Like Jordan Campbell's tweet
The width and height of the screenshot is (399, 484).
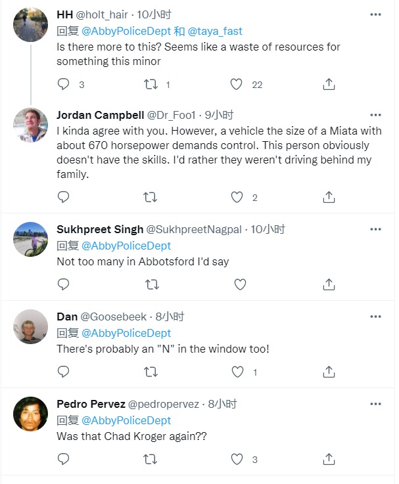click(237, 197)
